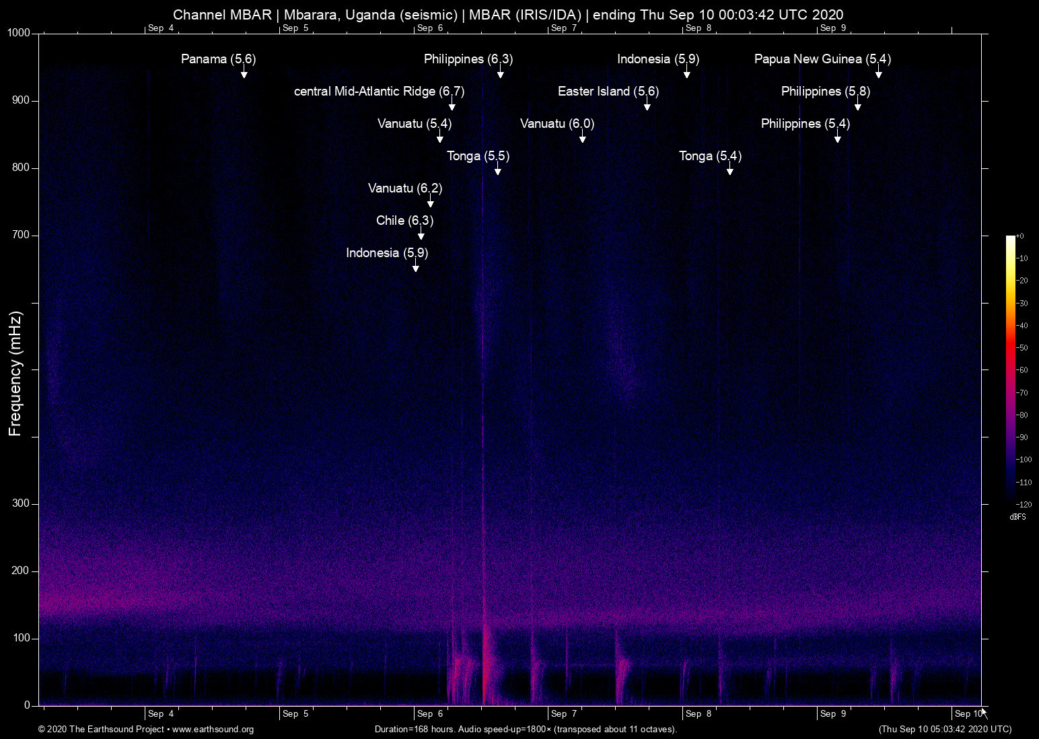Click the Sep 9 label on top axis
Viewport: 1039px width, 739px height.
pyautogui.click(x=832, y=28)
